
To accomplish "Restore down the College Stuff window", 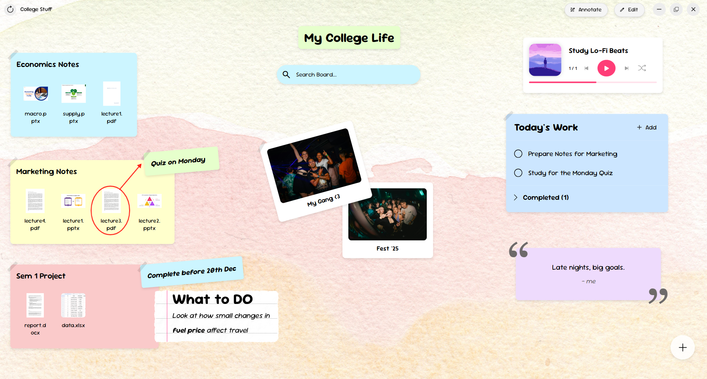I will click(x=676, y=9).
